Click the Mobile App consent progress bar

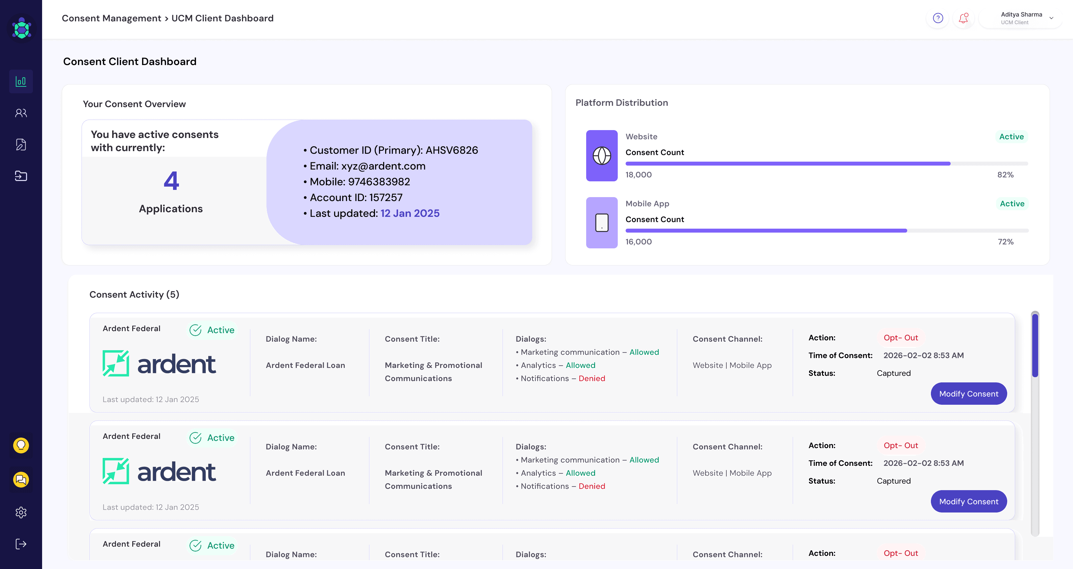coord(827,230)
